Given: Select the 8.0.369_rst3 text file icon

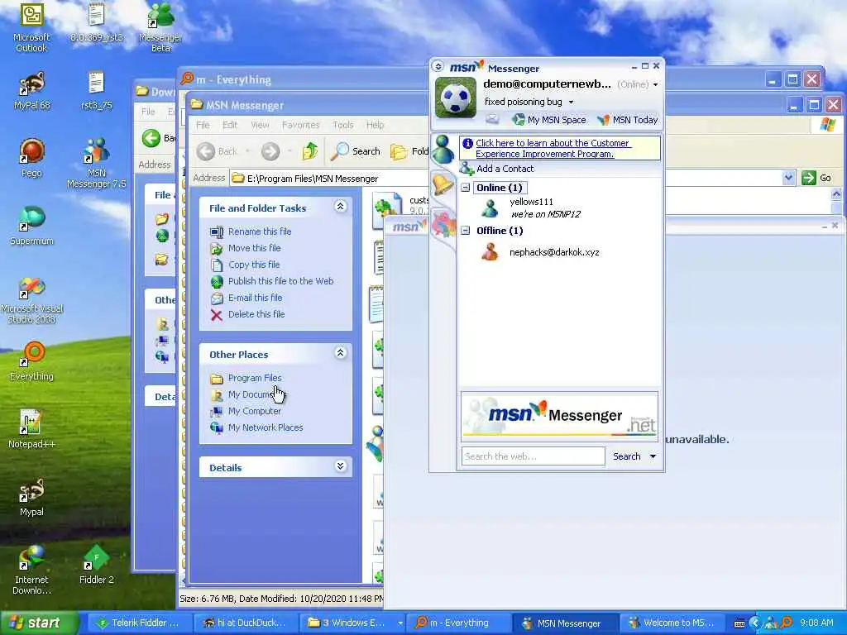Looking at the screenshot, I should (x=96, y=22).
